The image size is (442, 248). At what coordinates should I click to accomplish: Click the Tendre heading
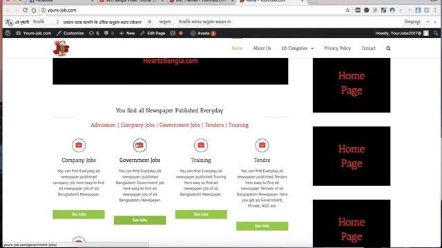[x=262, y=161]
